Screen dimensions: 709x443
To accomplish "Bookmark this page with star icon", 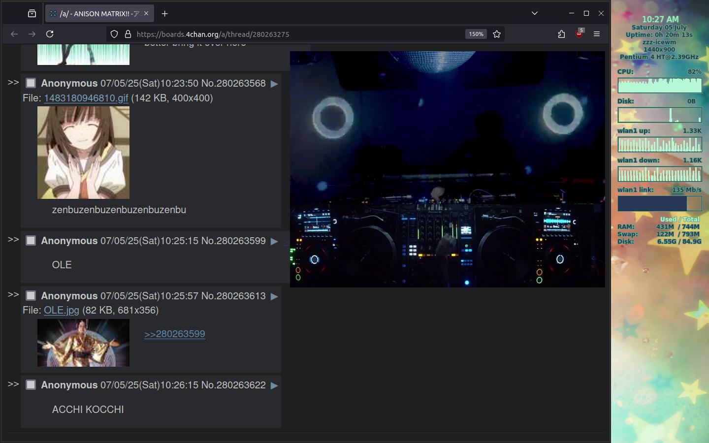I will 497,34.
